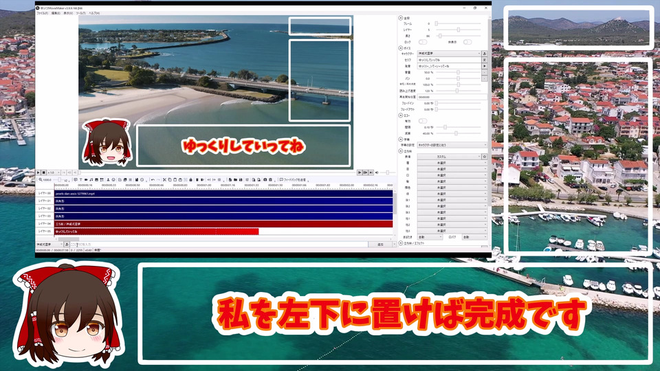Click the camera snapshot icon in toolbar

[x=265, y=179]
